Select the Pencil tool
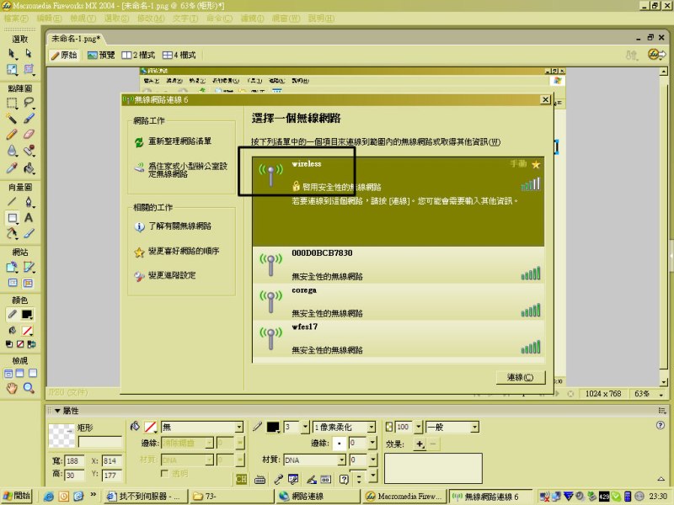 point(12,135)
